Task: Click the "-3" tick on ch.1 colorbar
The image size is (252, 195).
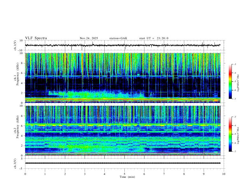Action: coord(235,64)
